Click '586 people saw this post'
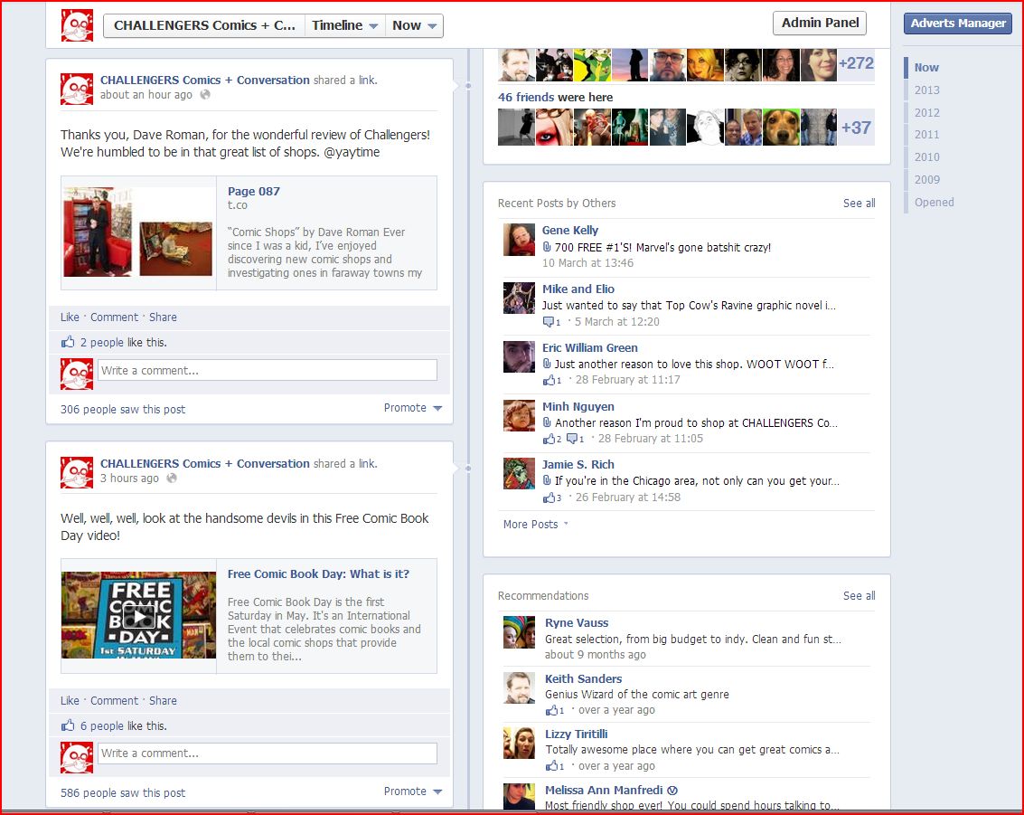This screenshot has height=815, width=1024. click(x=123, y=792)
